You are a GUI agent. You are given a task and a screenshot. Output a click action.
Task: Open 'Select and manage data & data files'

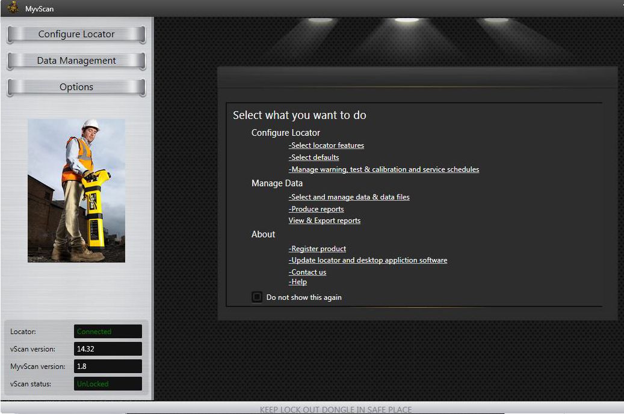click(x=349, y=197)
